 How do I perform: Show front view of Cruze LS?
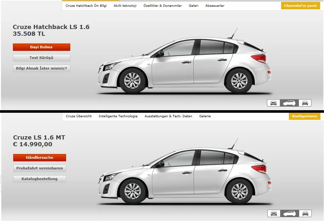274,214
